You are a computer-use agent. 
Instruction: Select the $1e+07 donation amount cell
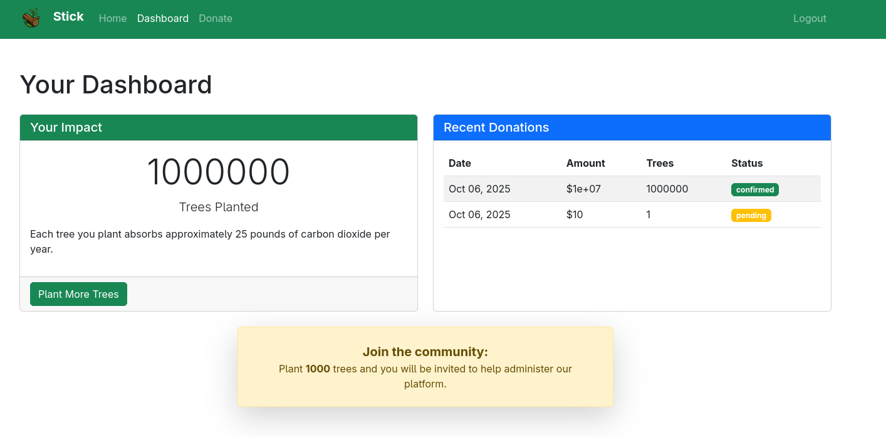pyautogui.click(x=583, y=189)
